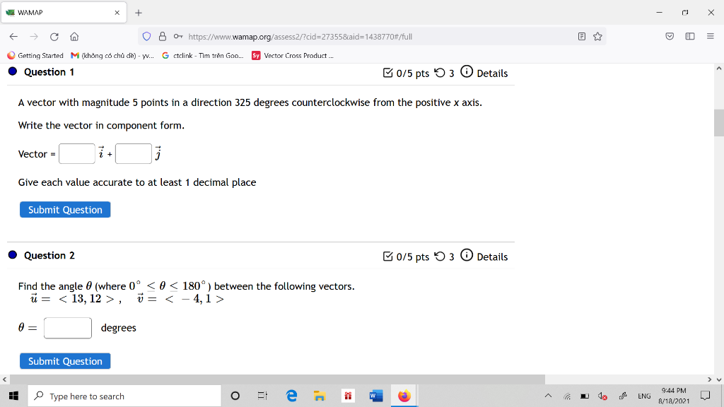Click the theta degrees input field in Question 2
The image size is (724, 407).
67,327
